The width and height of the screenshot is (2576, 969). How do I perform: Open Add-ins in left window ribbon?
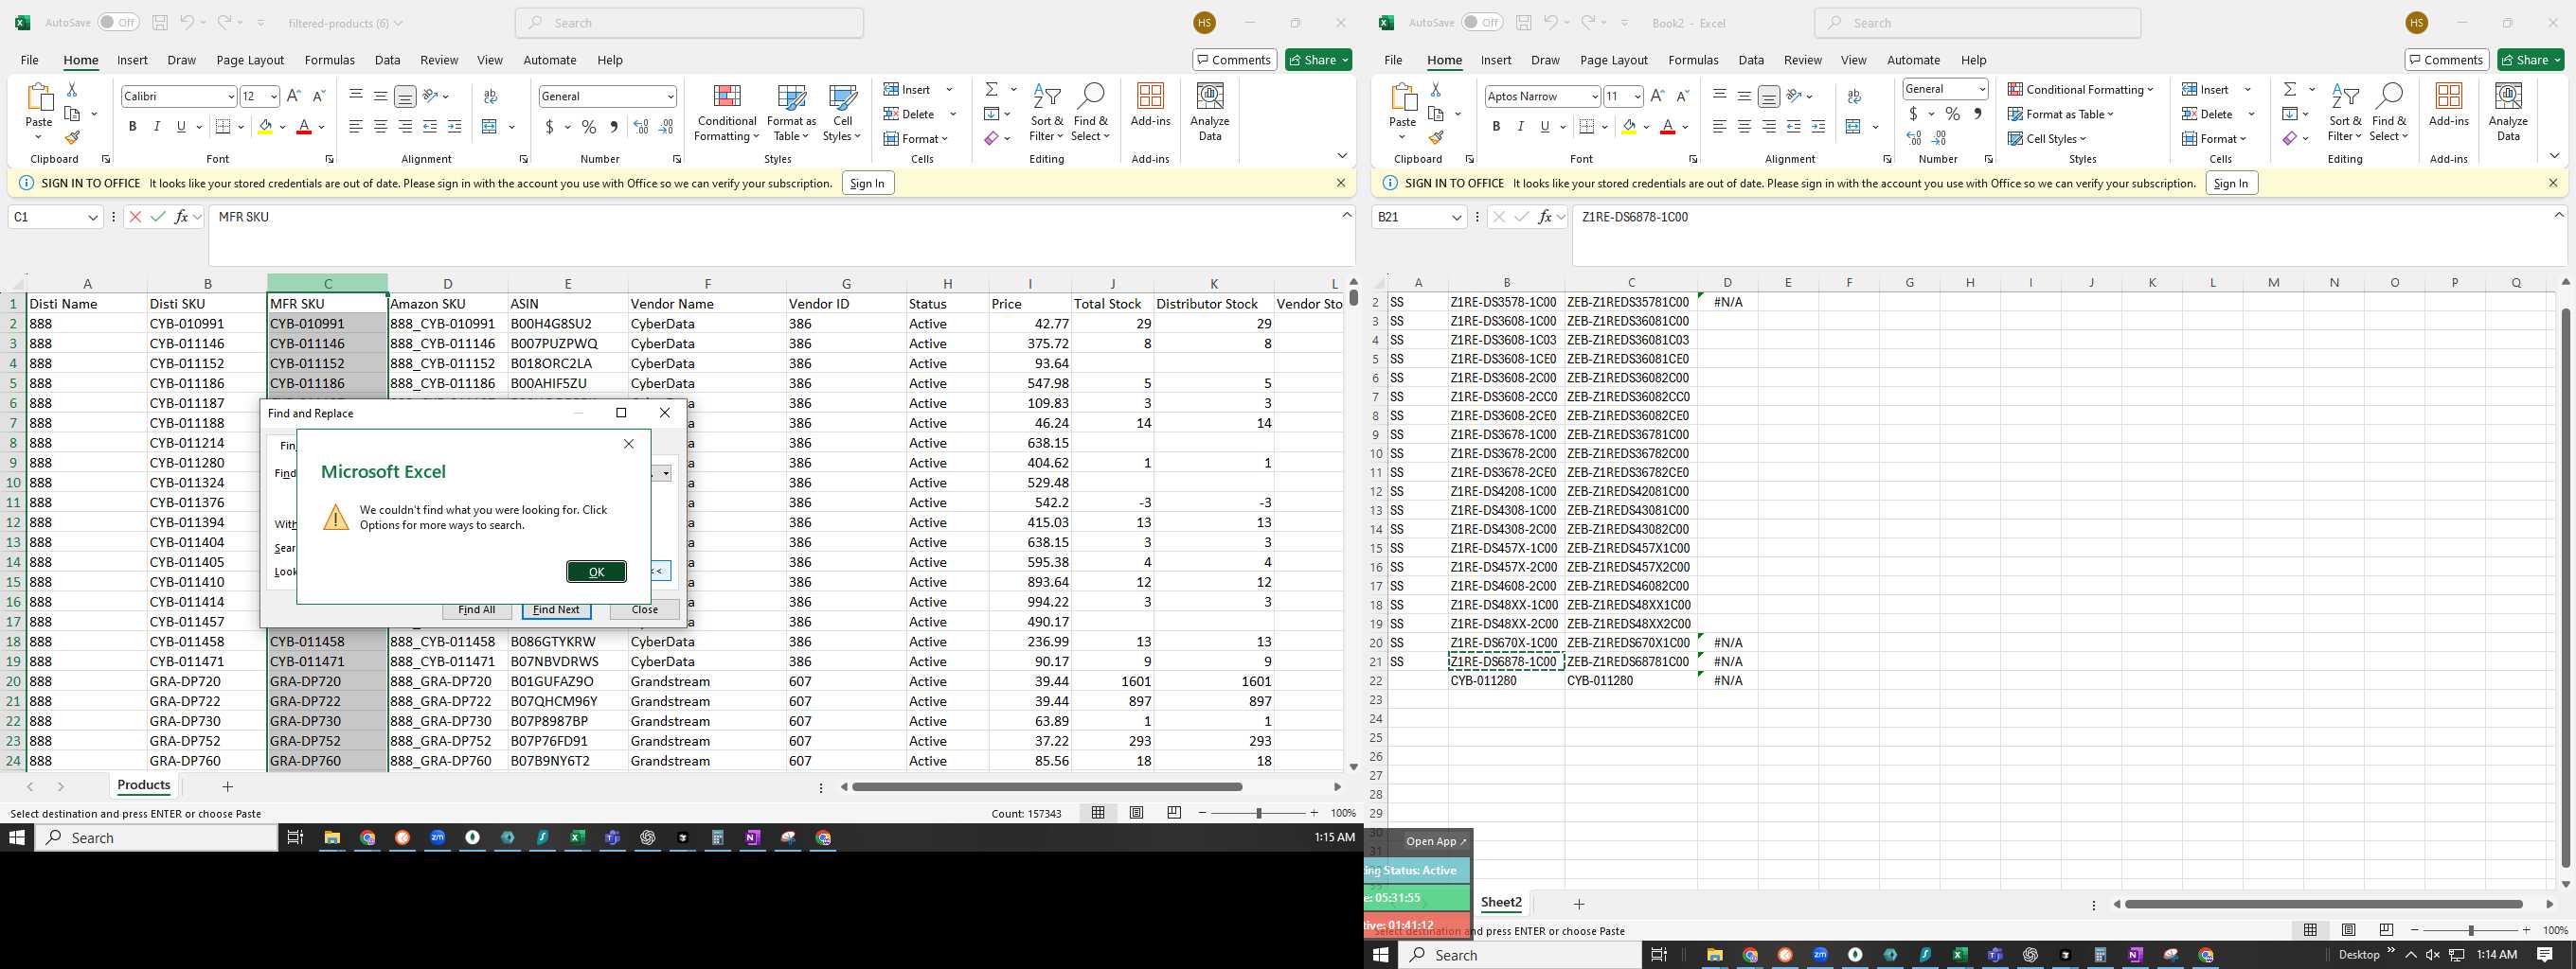click(x=1150, y=106)
